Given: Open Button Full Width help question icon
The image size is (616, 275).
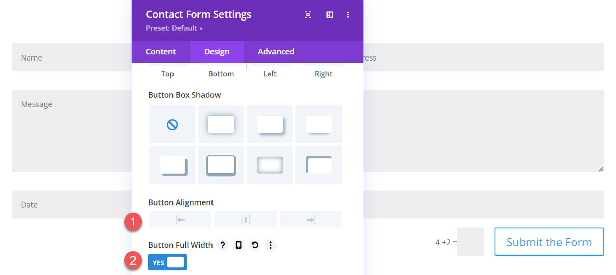Looking at the screenshot, I should coord(223,245).
